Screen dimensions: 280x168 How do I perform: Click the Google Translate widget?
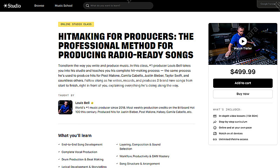click(x=268, y=4)
